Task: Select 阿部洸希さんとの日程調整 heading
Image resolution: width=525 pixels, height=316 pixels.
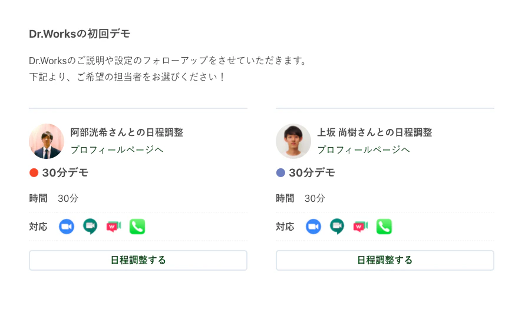Action: click(x=127, y=133)
